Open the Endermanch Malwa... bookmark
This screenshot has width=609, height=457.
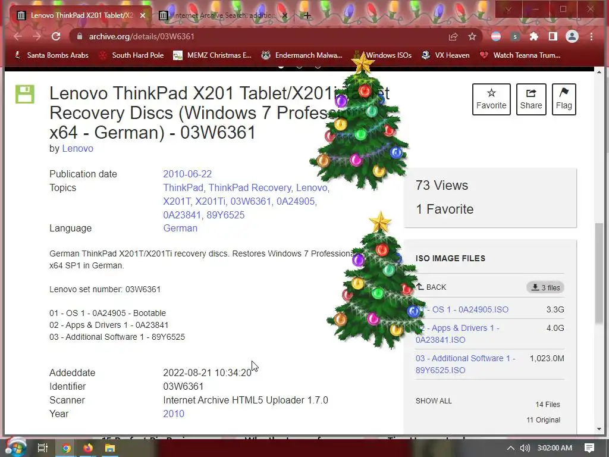pos(302,55)
